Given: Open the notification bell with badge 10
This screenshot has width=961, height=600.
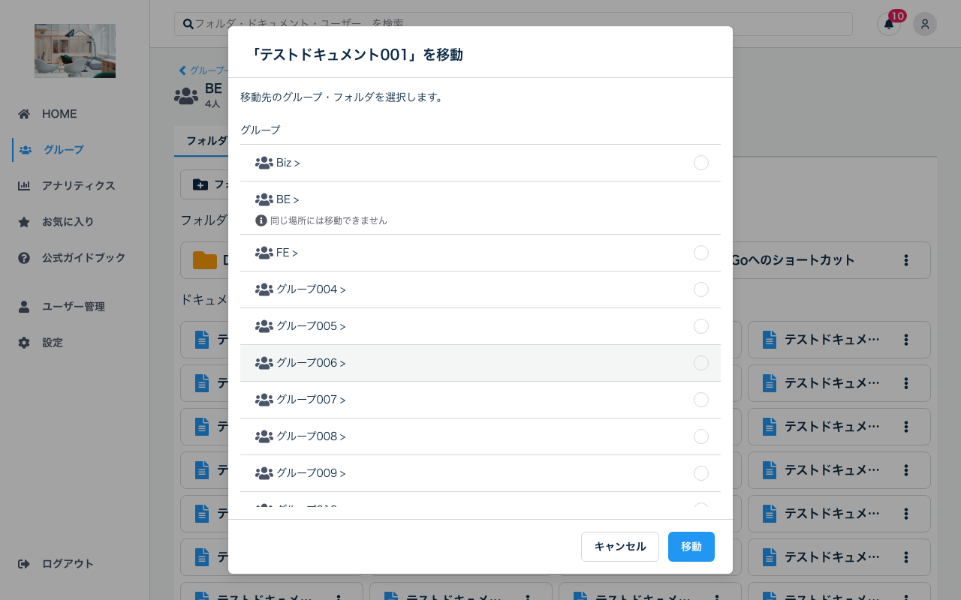Looking at the screenshot, I should point(889,24).
